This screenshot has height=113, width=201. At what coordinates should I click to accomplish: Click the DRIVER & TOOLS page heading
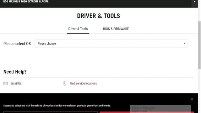coord(98,16)
